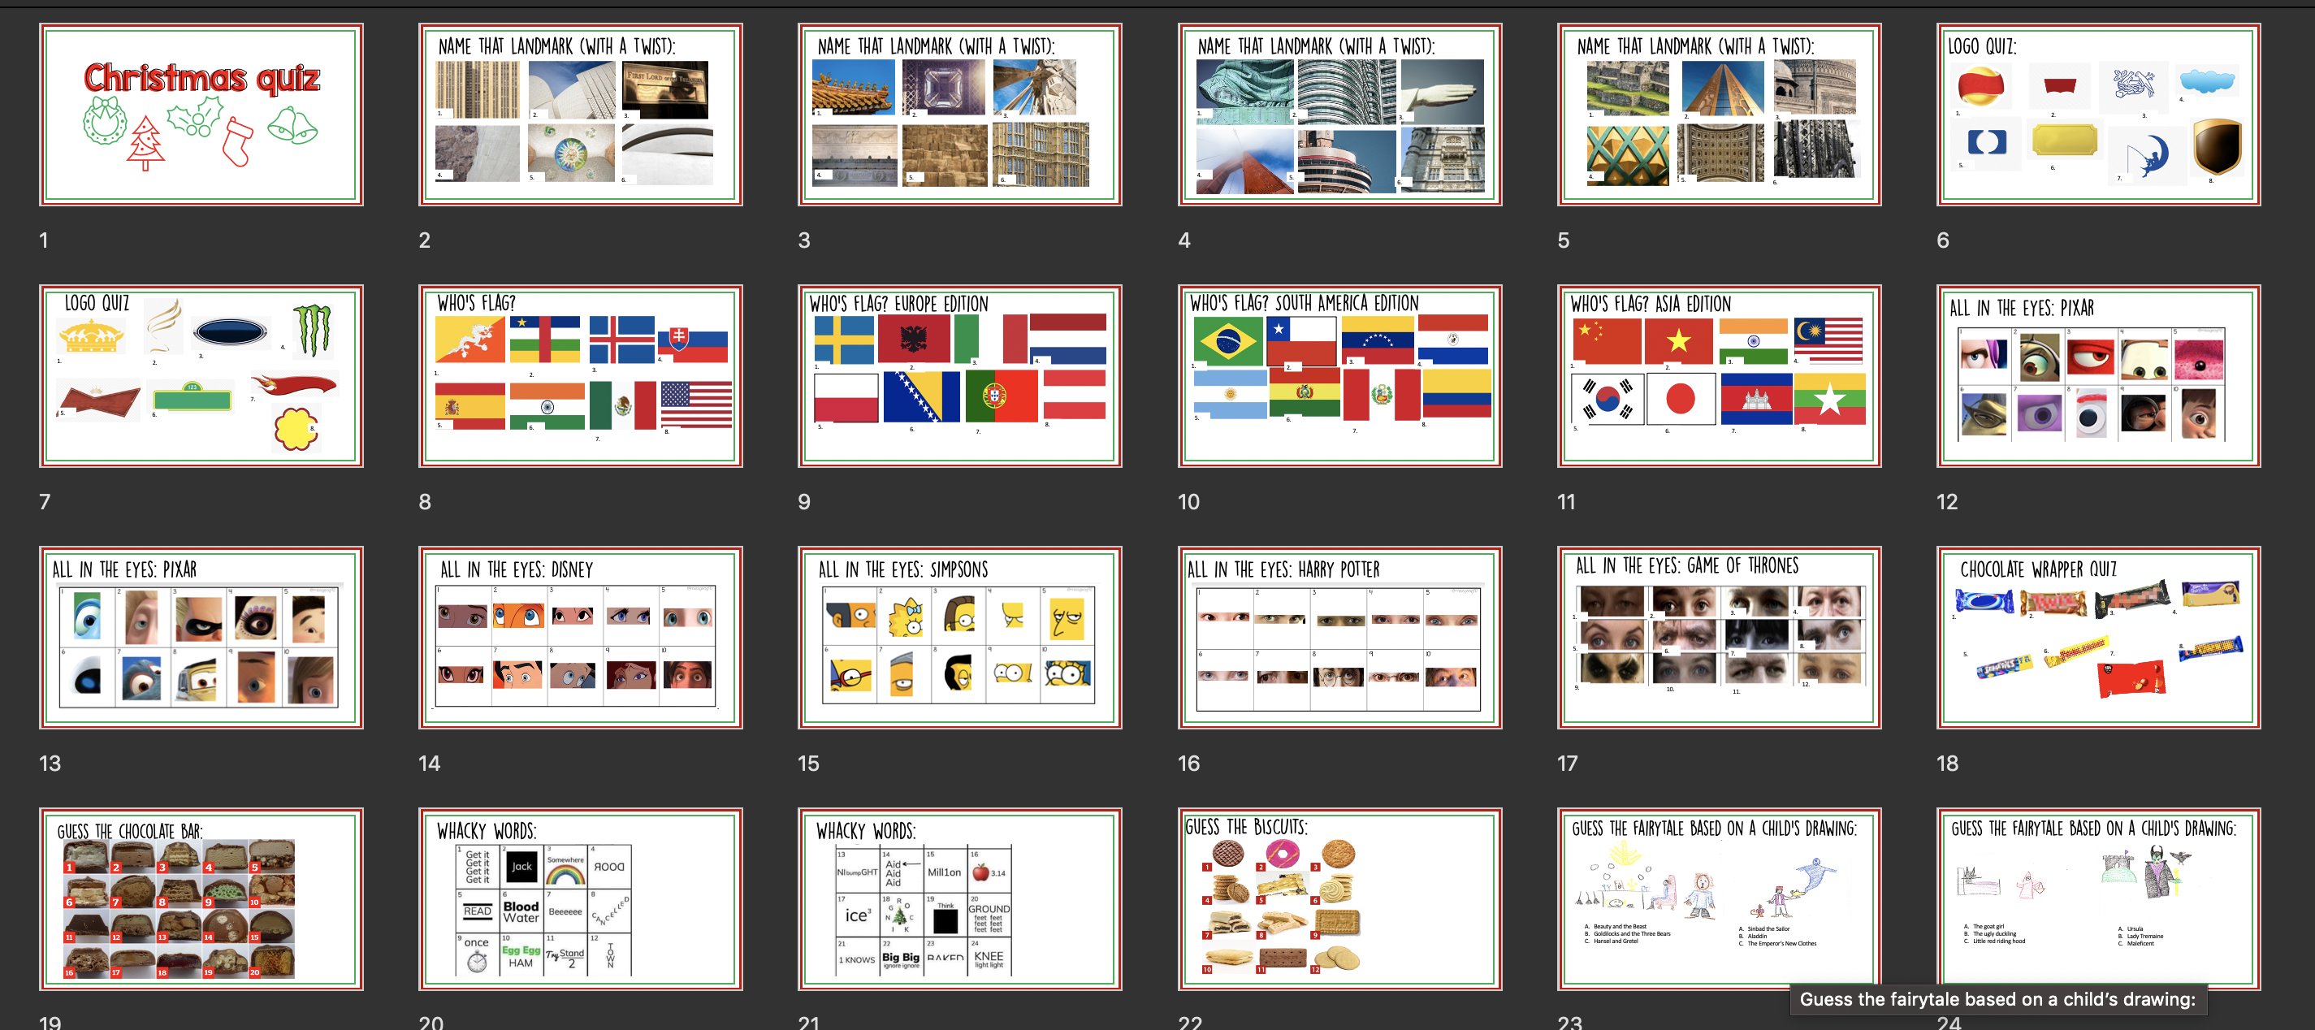Select Who's Flag South America Edition slide

pyautogui.click(x=1339, y=375)
